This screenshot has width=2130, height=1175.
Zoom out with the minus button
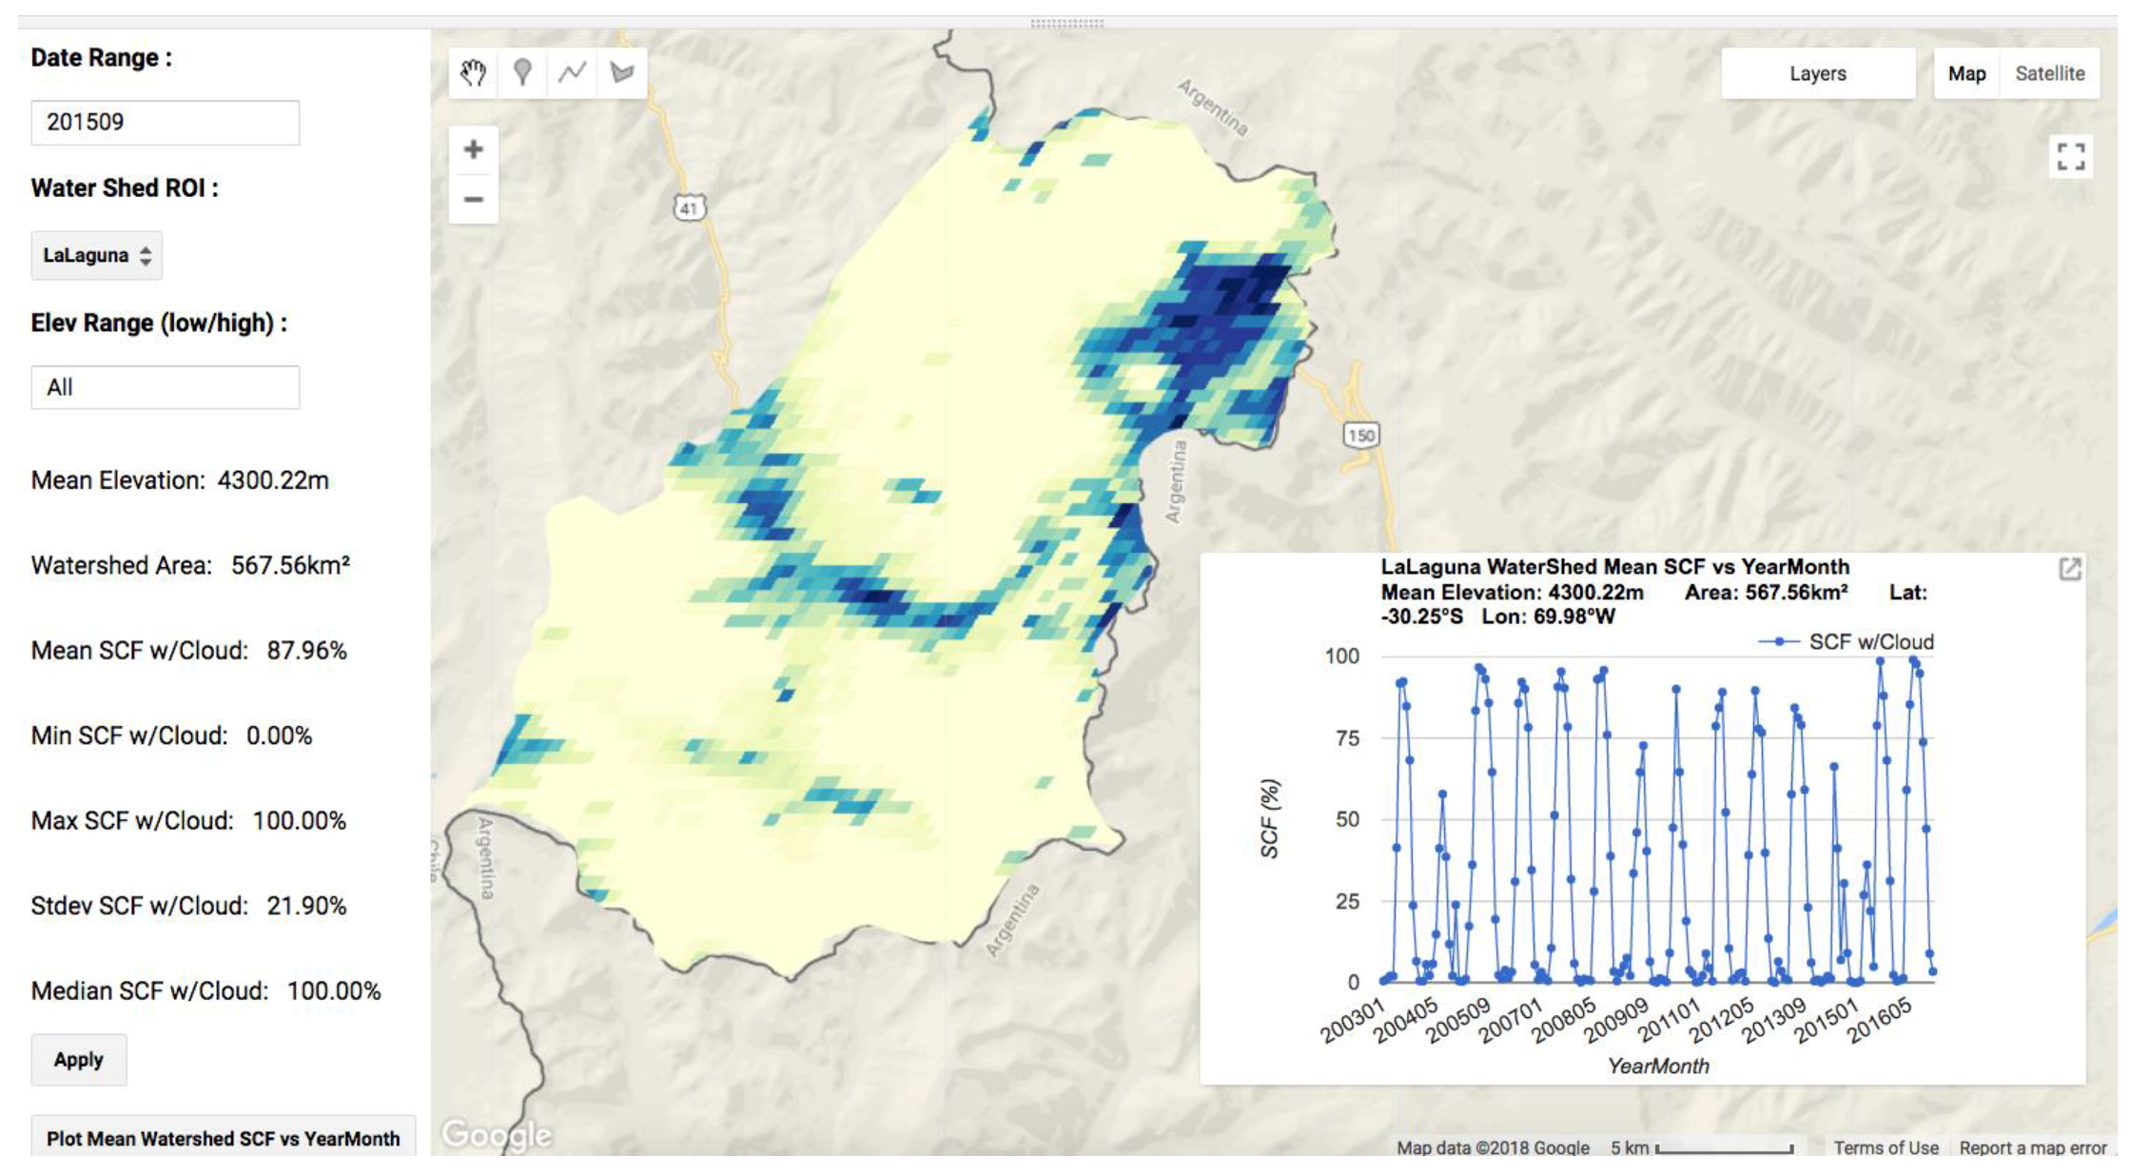tap(473, 200)
